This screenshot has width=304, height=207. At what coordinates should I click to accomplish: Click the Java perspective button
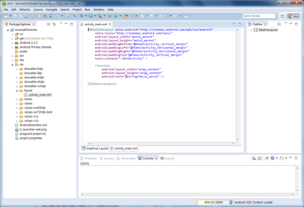coord(294,16)
